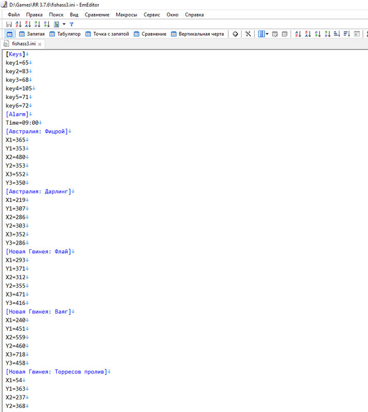Sort by length ascending in CSV toolbar

[337, 34]
